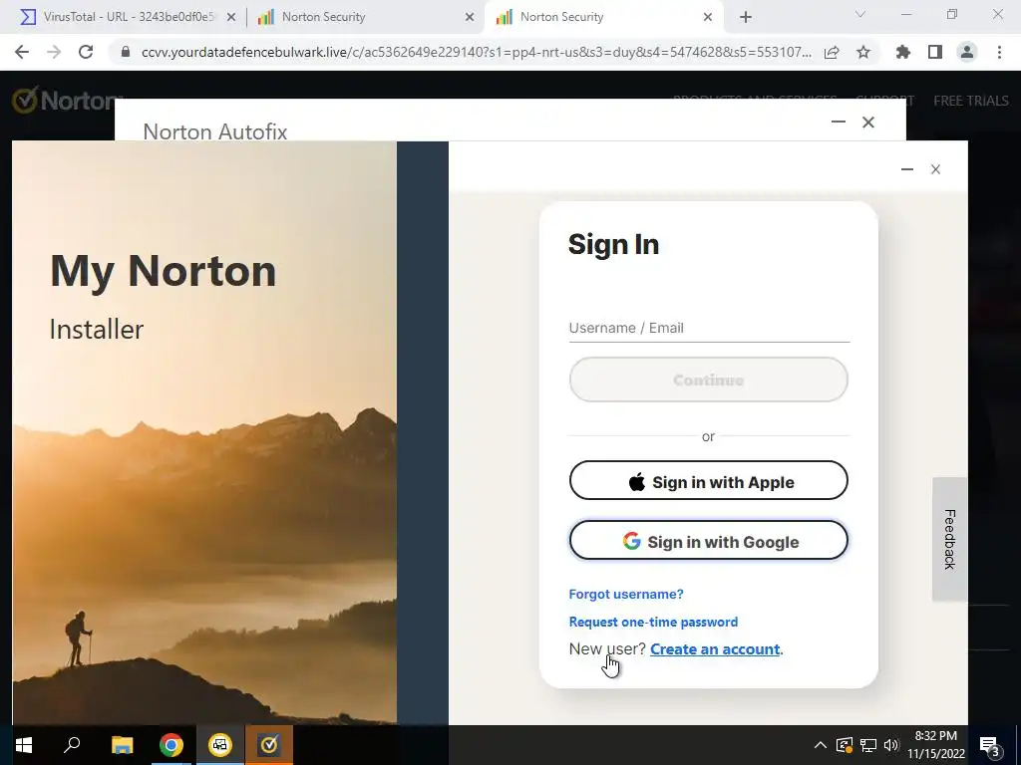
Task: Click the Norton logo in page header
Action: click(64, 101)
